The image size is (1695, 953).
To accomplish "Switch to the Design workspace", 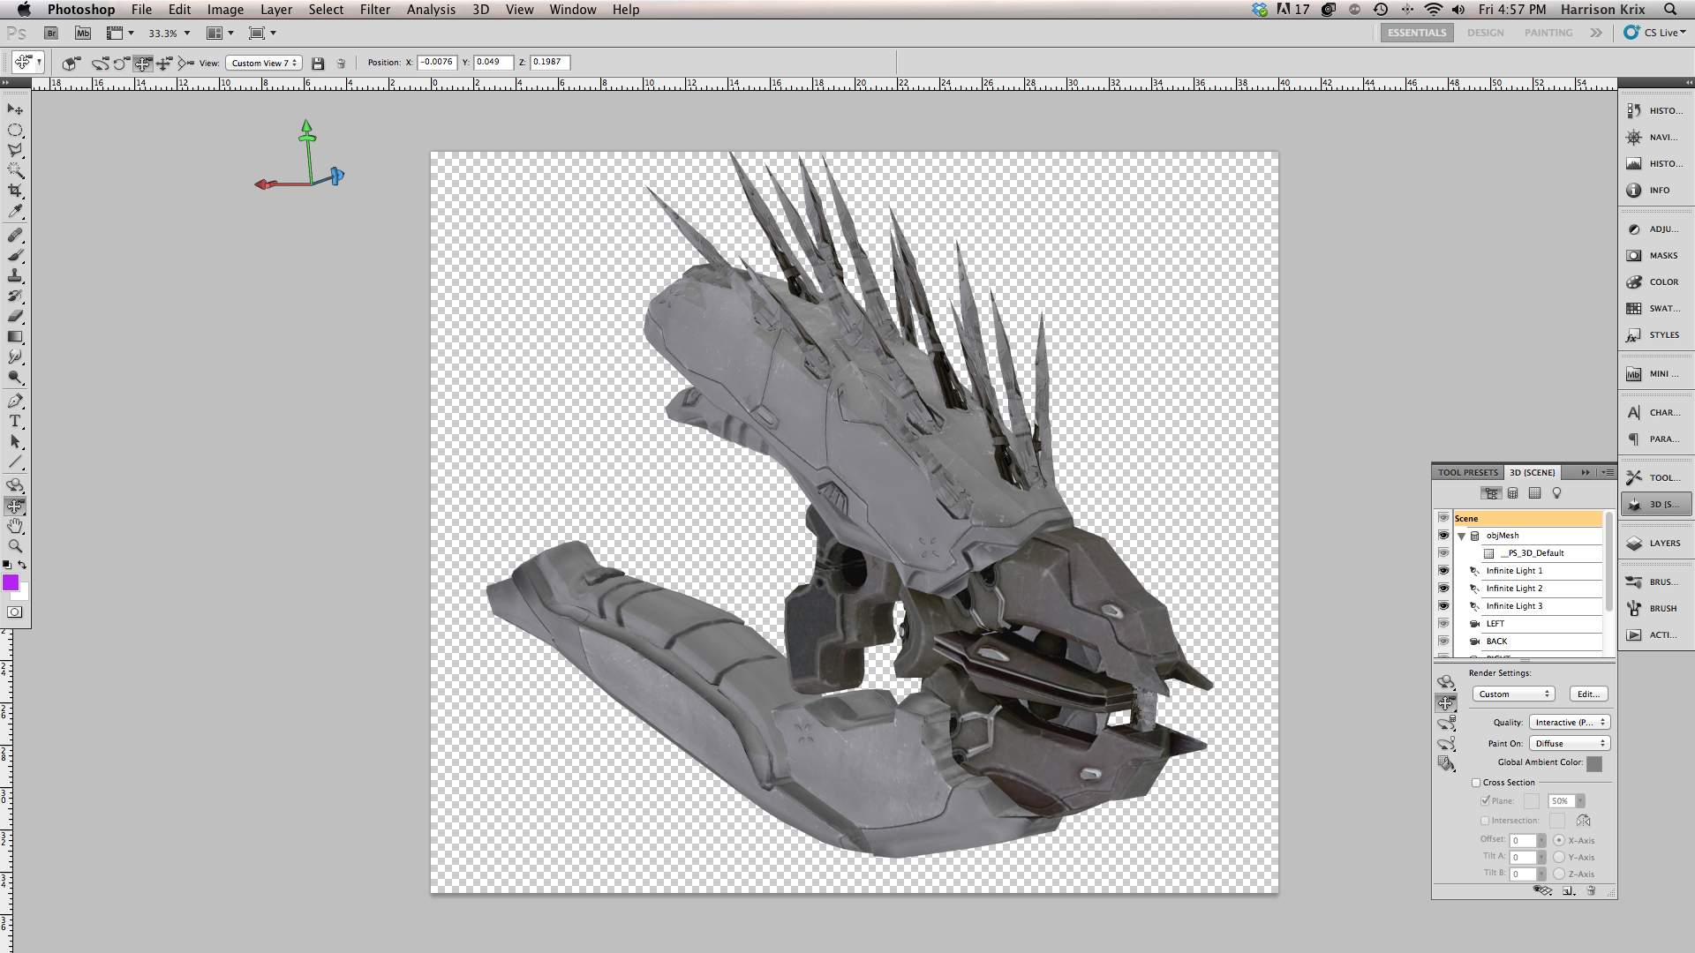I will [x=1485, y=33].
